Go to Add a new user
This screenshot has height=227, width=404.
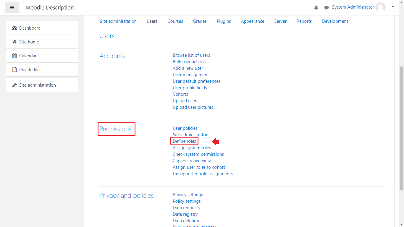[x=188, y=68]
